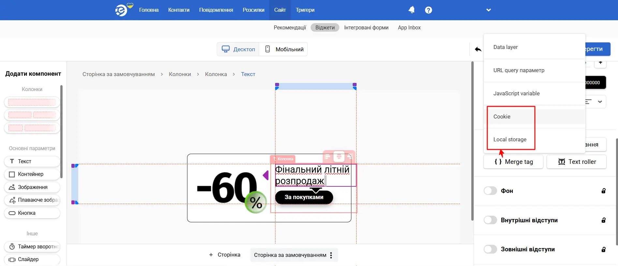This screenshot has height=266, width=618.
Task: Switch to the Мобільний view tab
Action: tap(284, 49)
